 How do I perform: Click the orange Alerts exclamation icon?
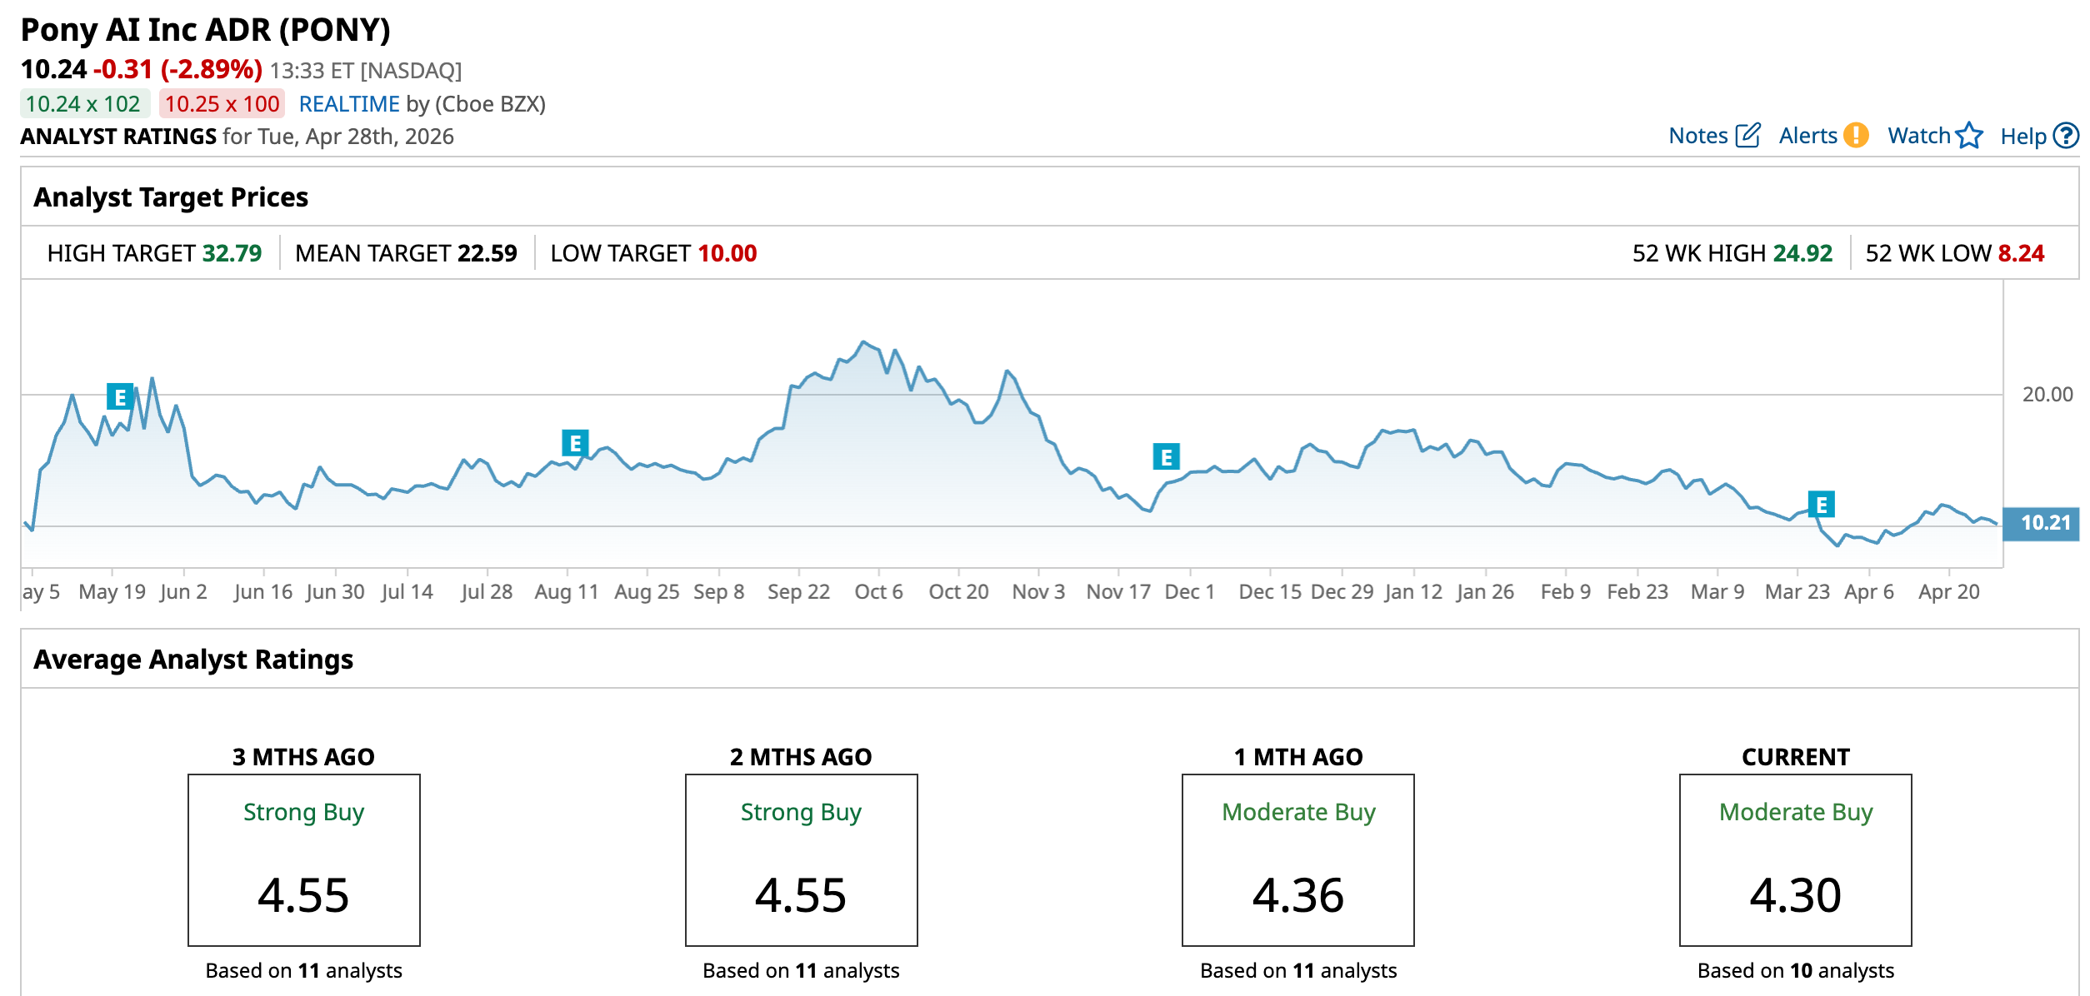pyautogui.click(x=1856, y=135)
